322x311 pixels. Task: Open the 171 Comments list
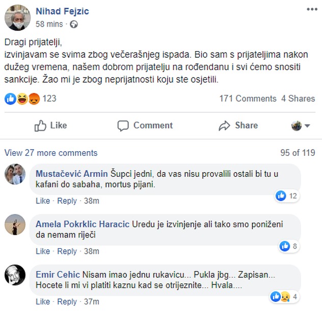(x=248, y=99)
